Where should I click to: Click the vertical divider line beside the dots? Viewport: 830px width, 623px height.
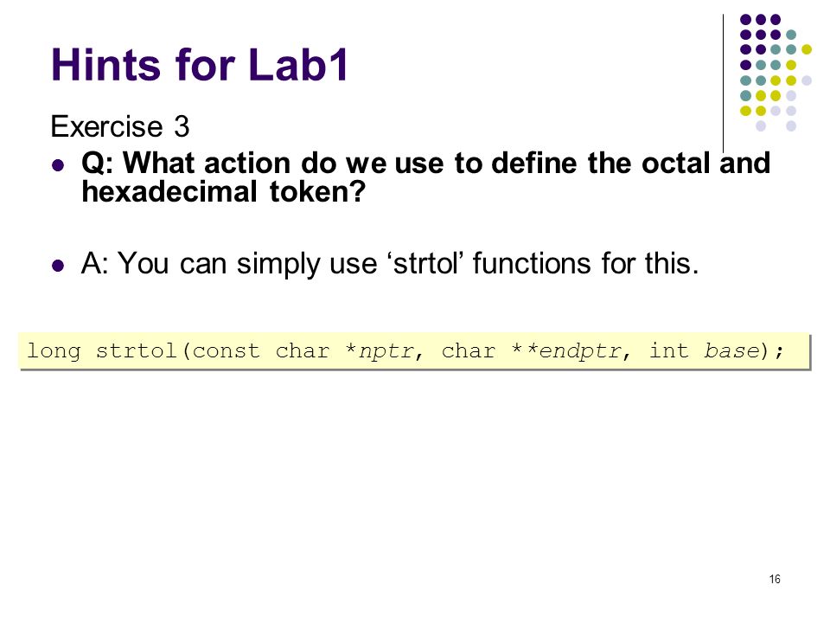pos(723,83)
